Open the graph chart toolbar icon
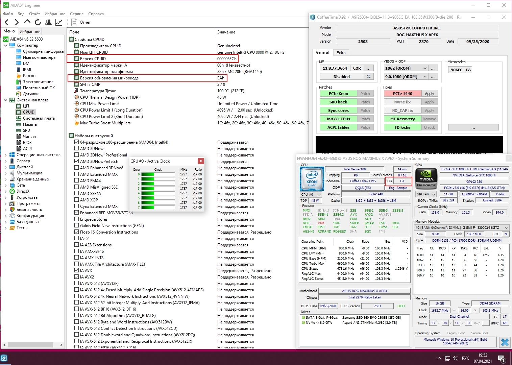 (59, 22)
